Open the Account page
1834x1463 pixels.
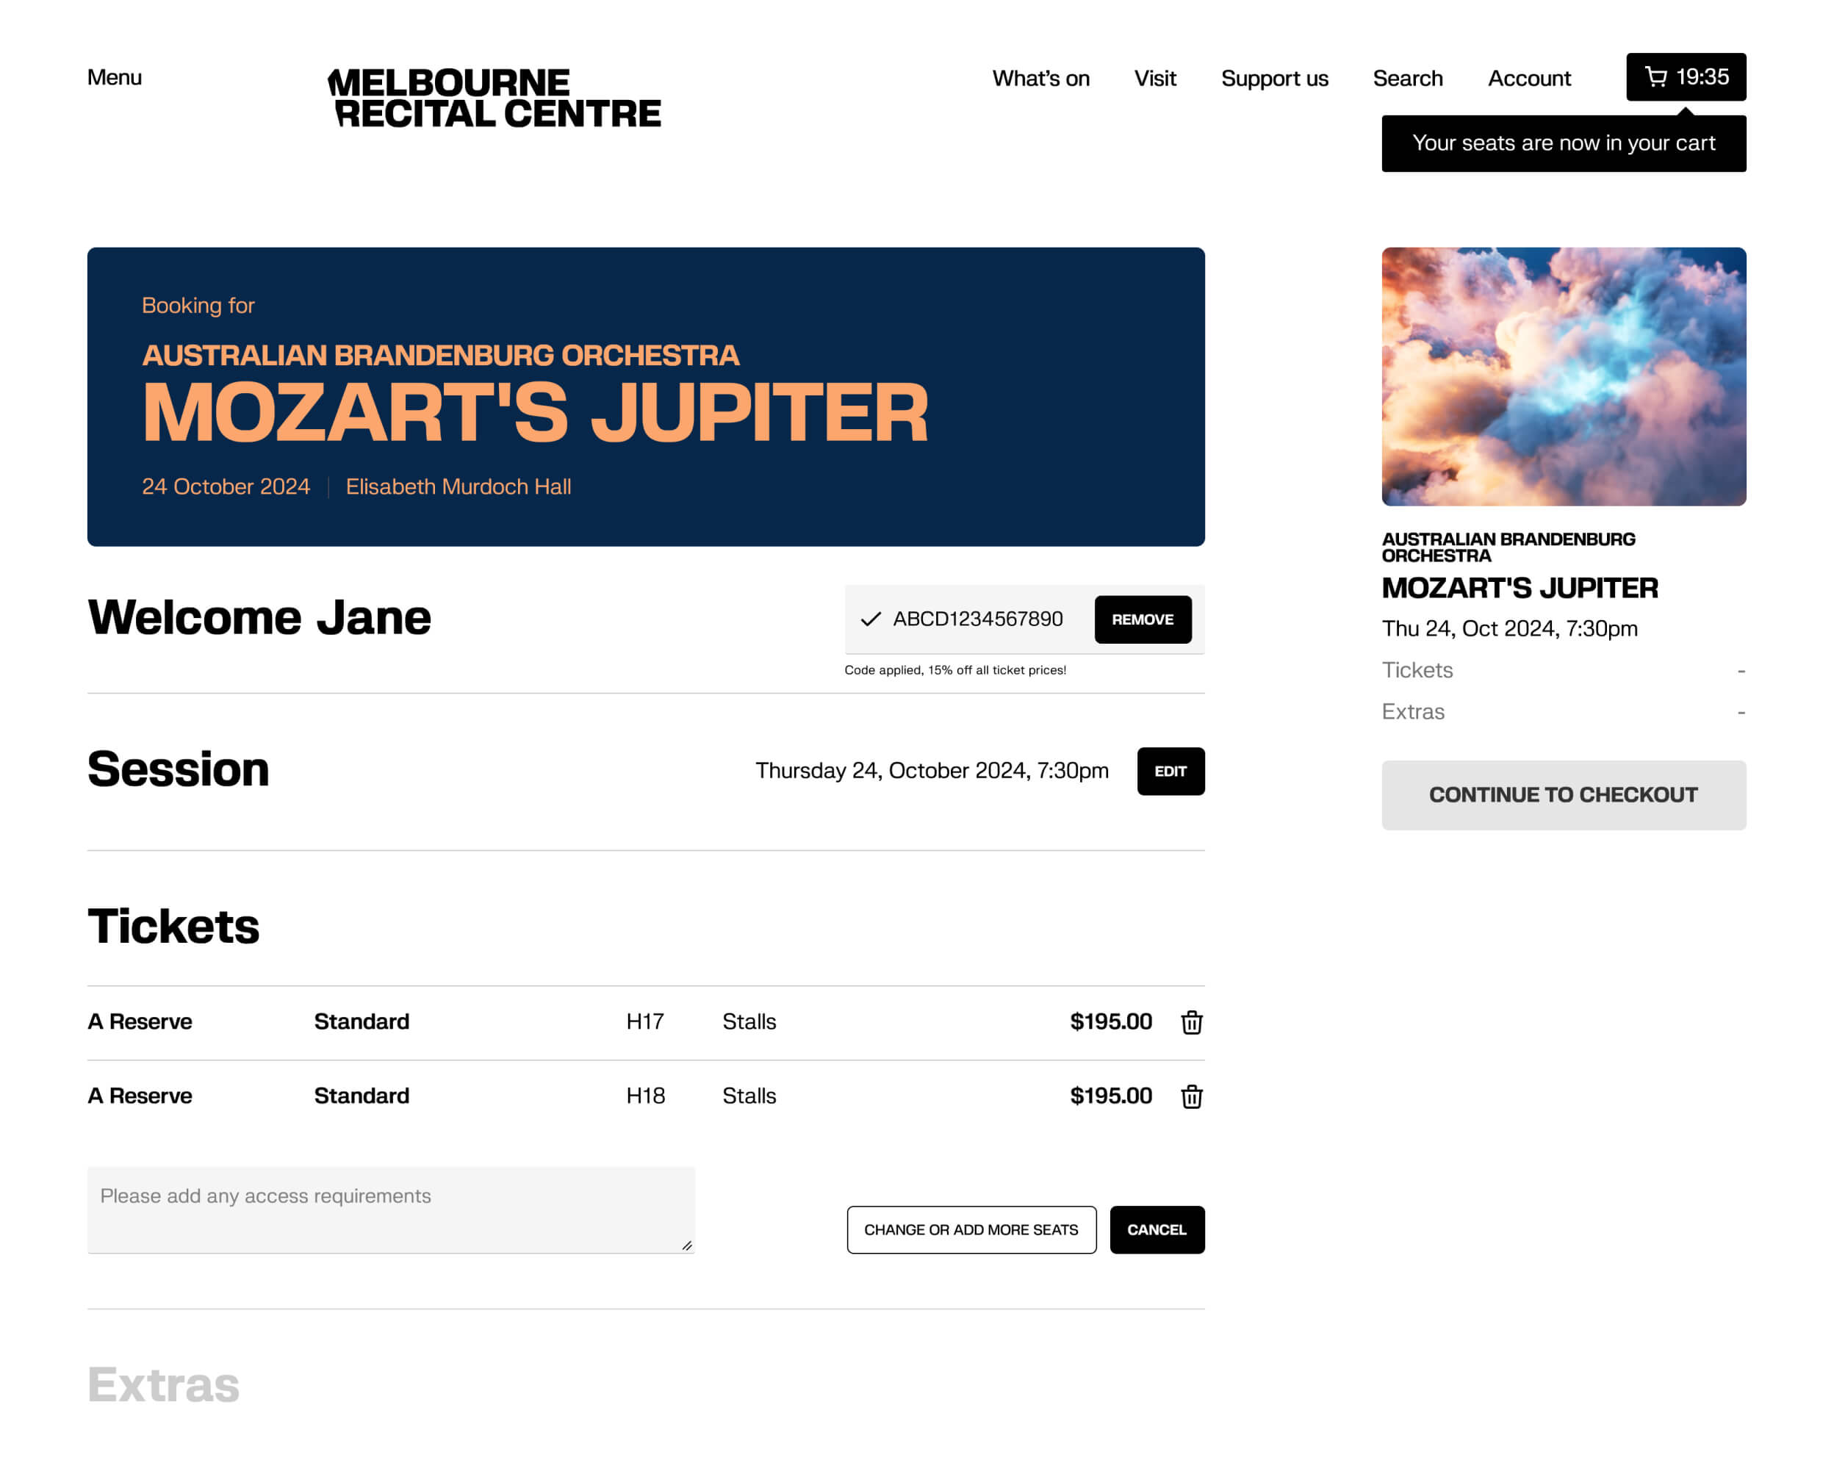(x=1528, y=78)
